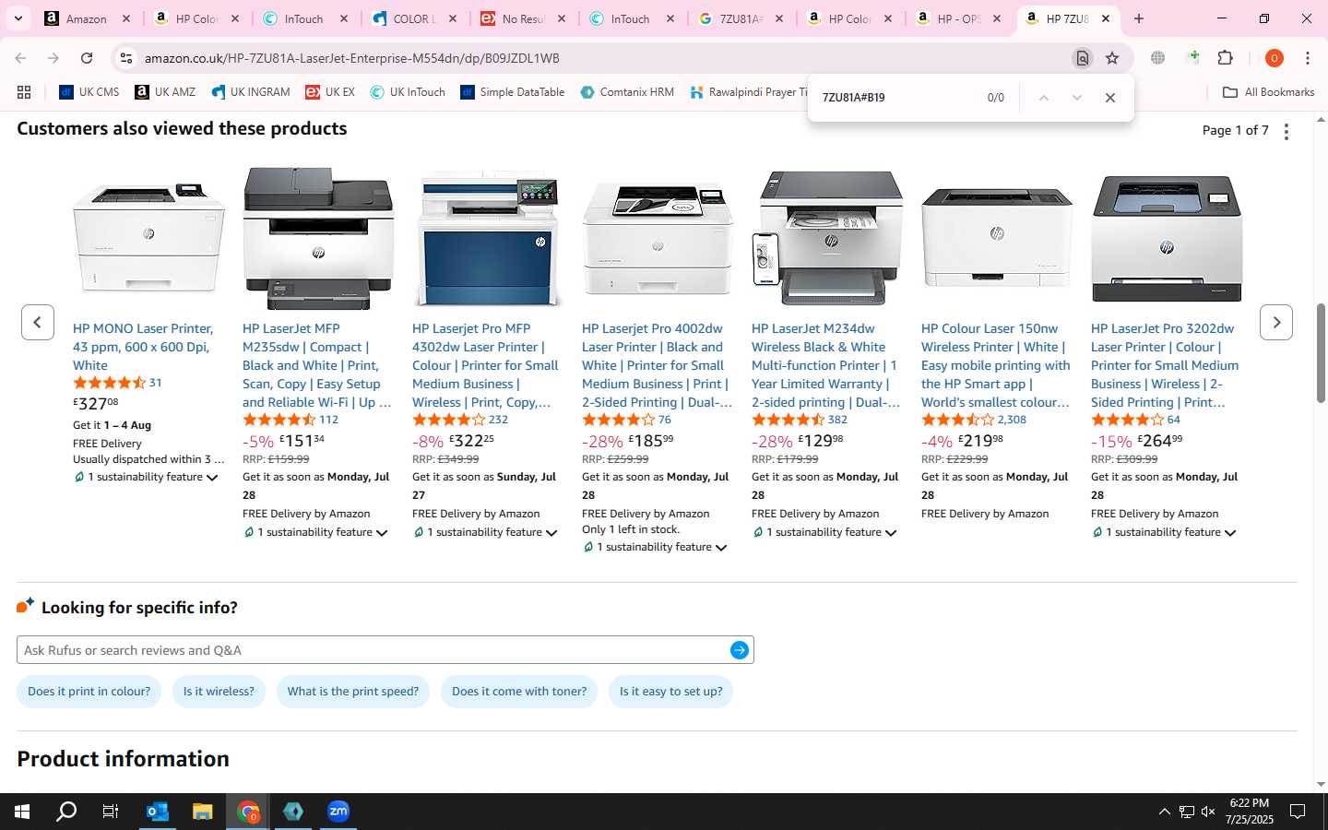
Task: Ask 'Does it print in colour?'
Action: pos(89,691)
